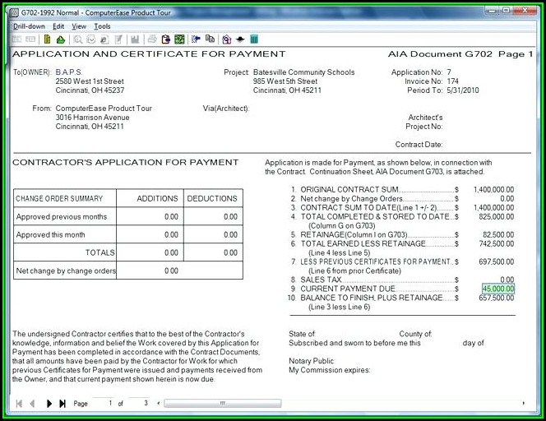Click the clipboard icon in toolbar
The image size is (546, 421).
[164, 39]
